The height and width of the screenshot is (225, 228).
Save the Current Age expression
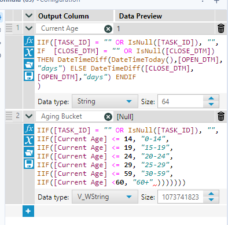[x=29, y=76]
